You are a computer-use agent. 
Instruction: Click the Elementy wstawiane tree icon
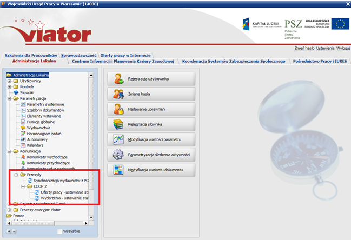pos(23,116)
